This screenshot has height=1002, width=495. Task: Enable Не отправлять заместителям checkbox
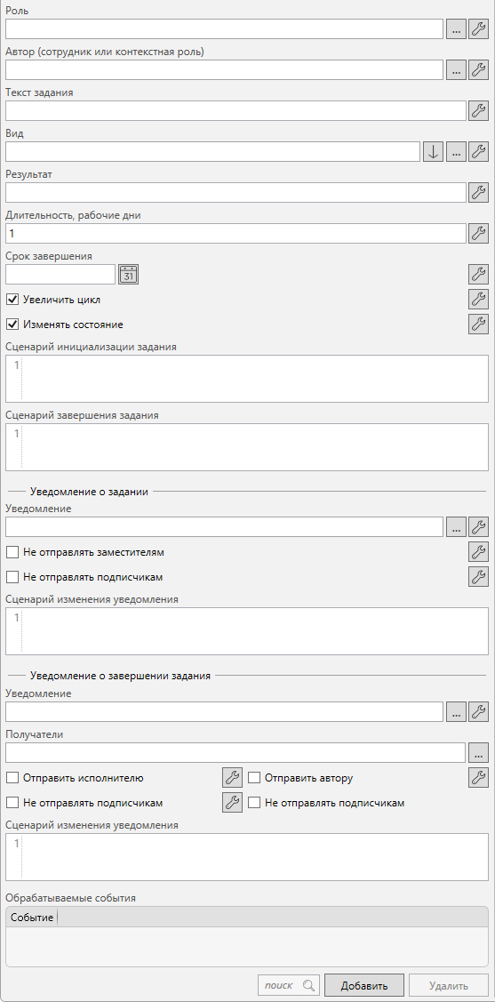coord(12,551)
